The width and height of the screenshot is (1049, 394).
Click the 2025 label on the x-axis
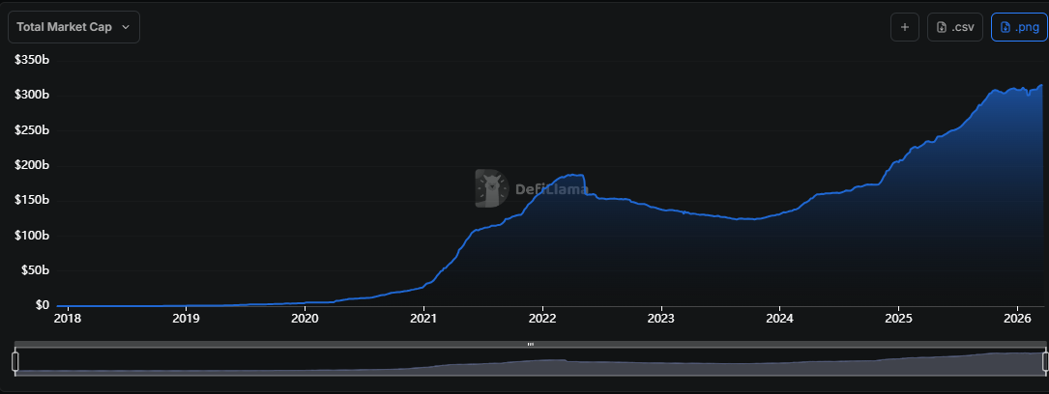pos(898,318)
